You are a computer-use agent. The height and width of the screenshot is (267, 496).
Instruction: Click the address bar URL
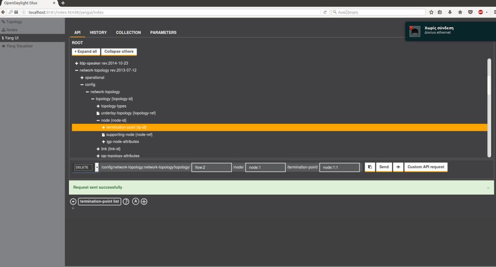pyautogui.click(x=66, y=12)
